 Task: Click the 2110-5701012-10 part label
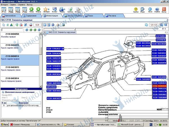(x=55, y=49)
